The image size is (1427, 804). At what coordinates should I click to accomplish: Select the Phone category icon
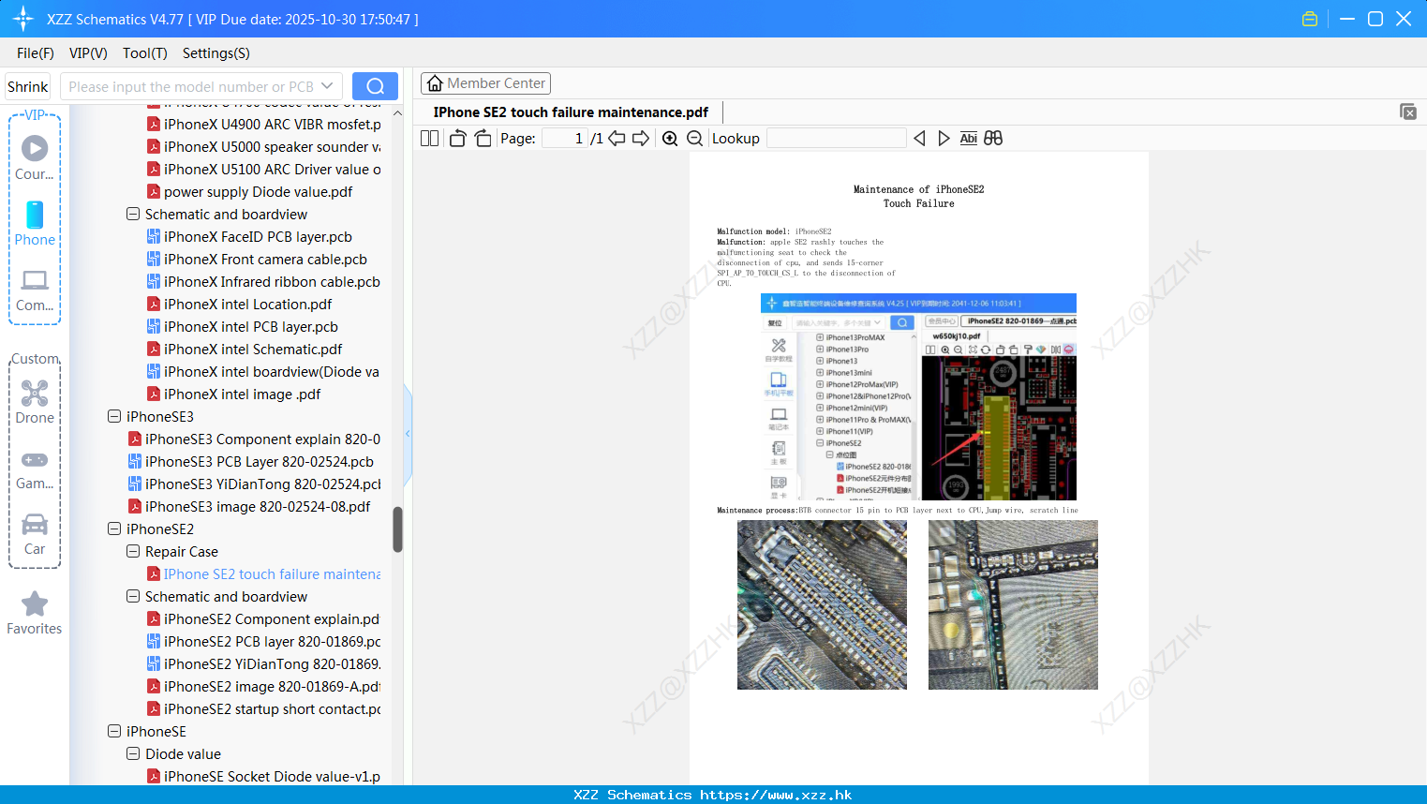click(x=35, y=223)
